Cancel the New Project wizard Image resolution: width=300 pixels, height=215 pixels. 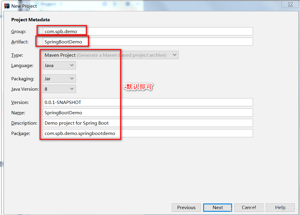249,208
